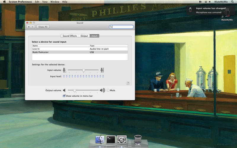Launch Terminal from the dock

point(111,139)
